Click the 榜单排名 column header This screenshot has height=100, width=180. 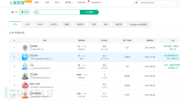81,40
